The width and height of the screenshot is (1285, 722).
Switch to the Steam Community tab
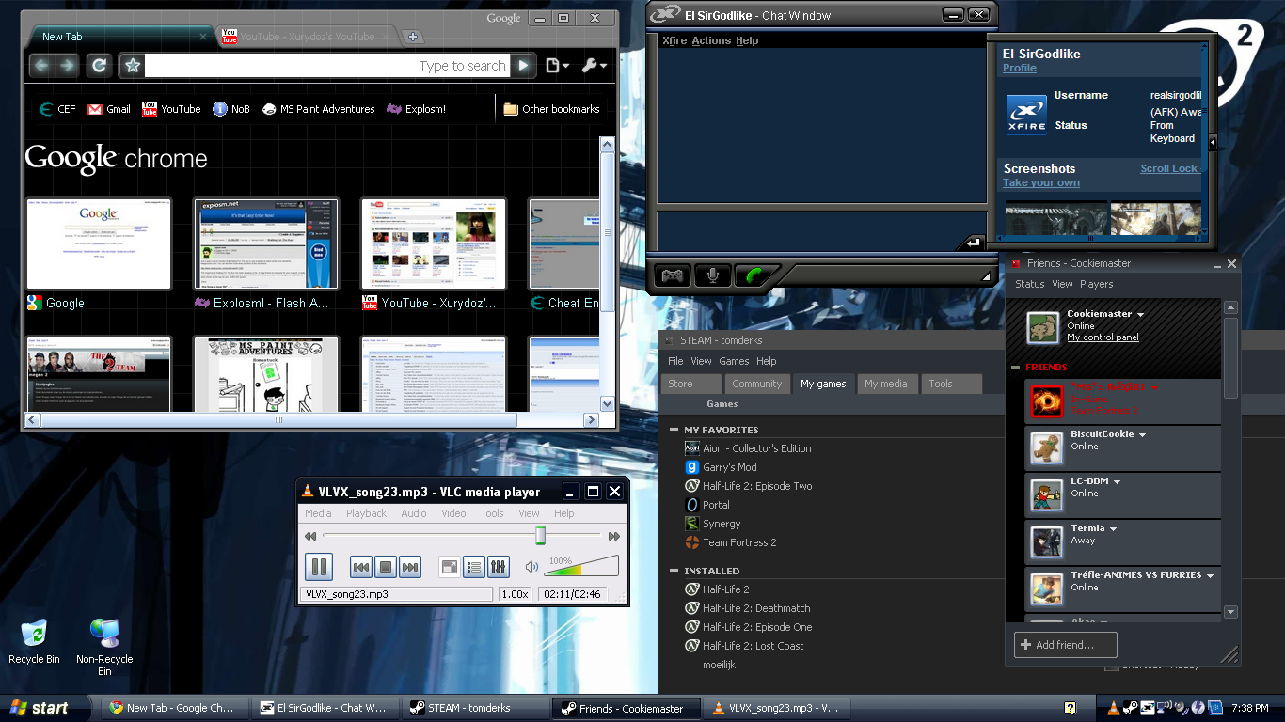[x=756, y=384]
